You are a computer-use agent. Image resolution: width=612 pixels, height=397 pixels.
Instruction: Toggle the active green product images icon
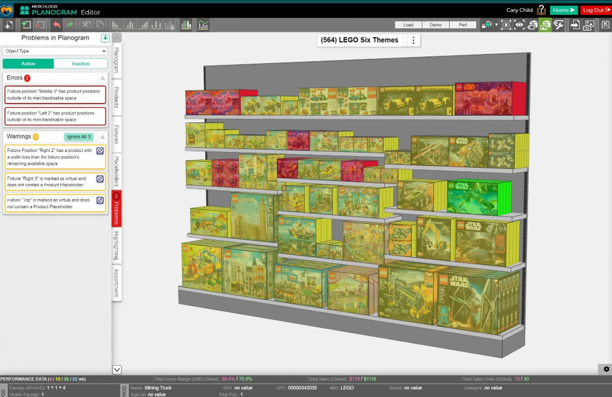click(545, 25)
